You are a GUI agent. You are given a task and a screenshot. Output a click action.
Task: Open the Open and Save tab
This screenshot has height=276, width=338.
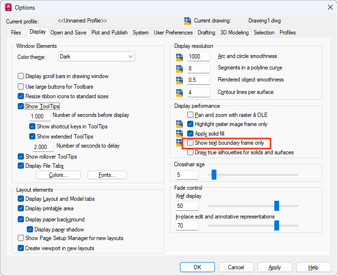pyautogui.click(x=68, y=33)
